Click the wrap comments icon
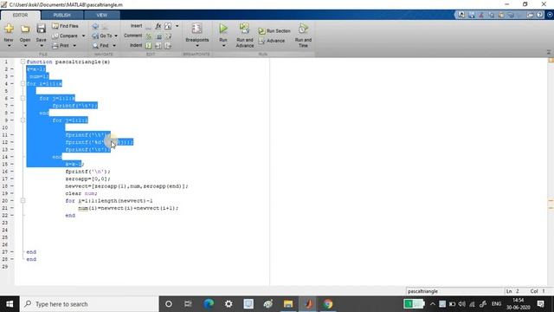 (168, 36)
